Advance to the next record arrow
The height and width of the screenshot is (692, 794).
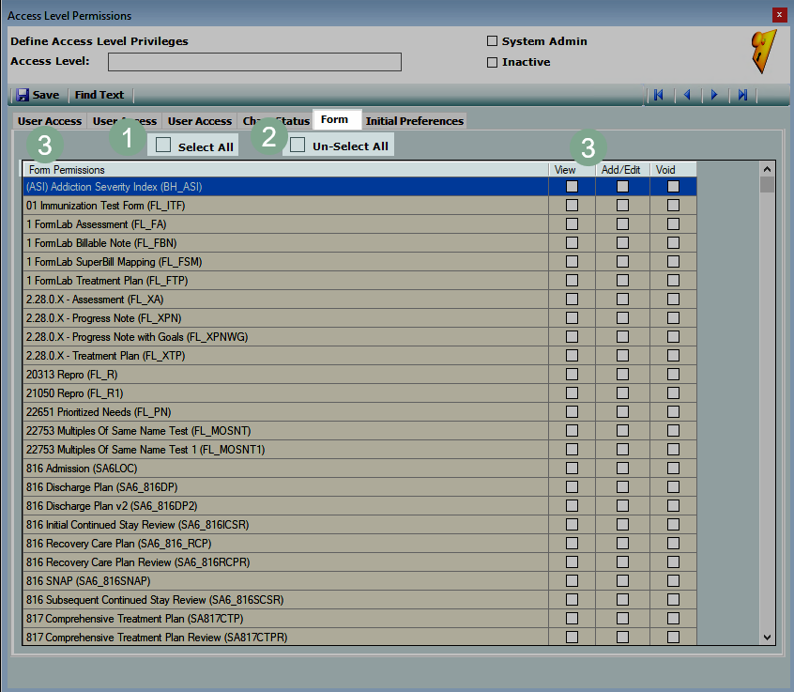tap(714, 95)
